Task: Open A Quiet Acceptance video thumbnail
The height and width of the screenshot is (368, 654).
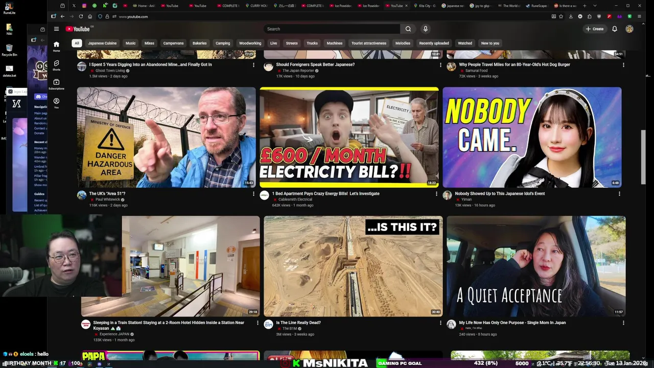Action: [x=536, y=266]
